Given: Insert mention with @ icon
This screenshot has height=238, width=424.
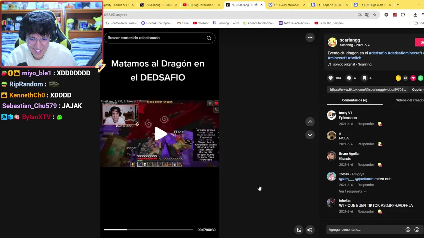Looking at the screenshot, I should [x=408, y=230].
